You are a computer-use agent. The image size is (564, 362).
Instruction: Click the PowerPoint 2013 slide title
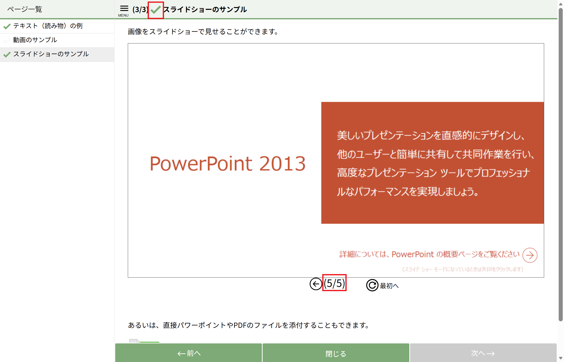pyautogui.click(x=227, y=164)
